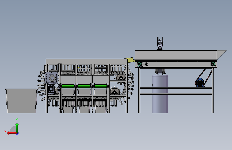Select the bracket actuator atop the right table
Screen dimensions: 232x150
point(160,44)
